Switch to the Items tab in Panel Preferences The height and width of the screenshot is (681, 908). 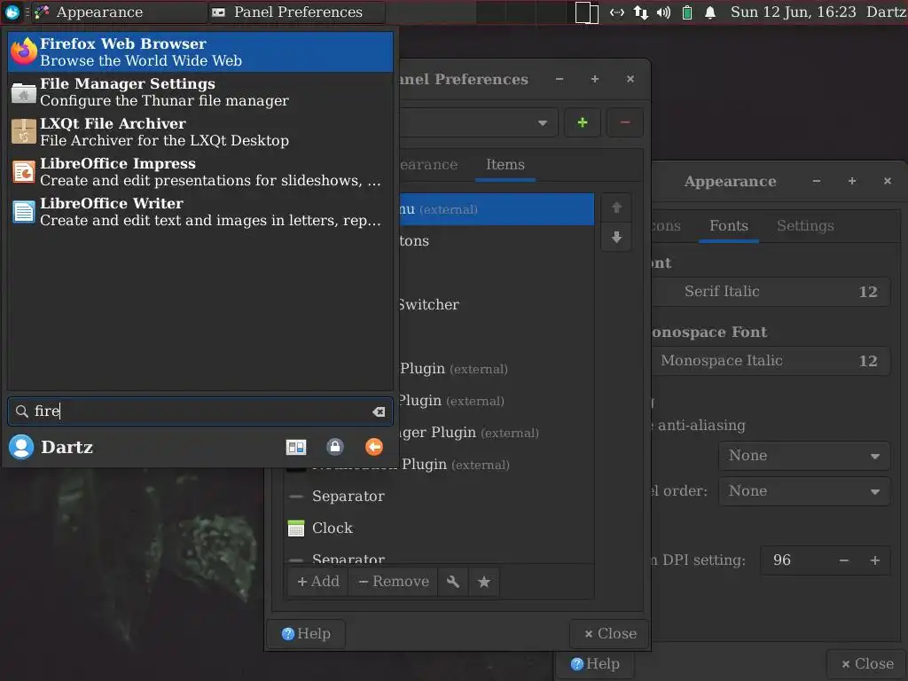(x=505, y=165)
